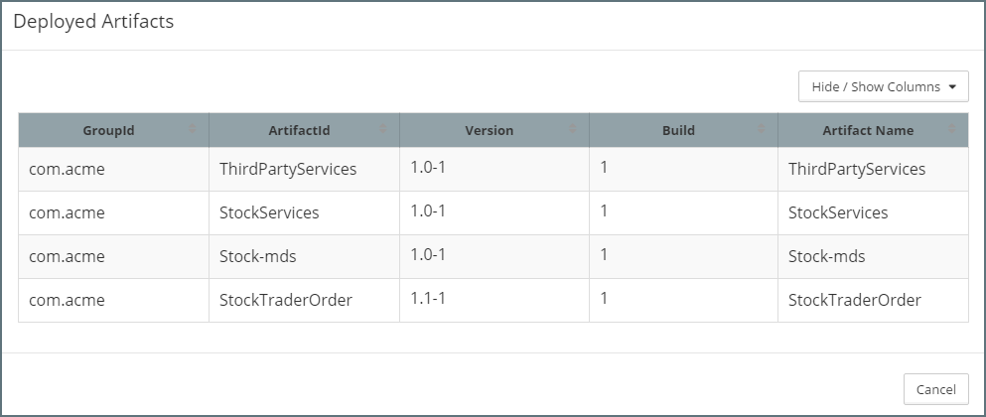
Task: Click the Build value in the StockServices row
Action: click(x=604, y=210)
